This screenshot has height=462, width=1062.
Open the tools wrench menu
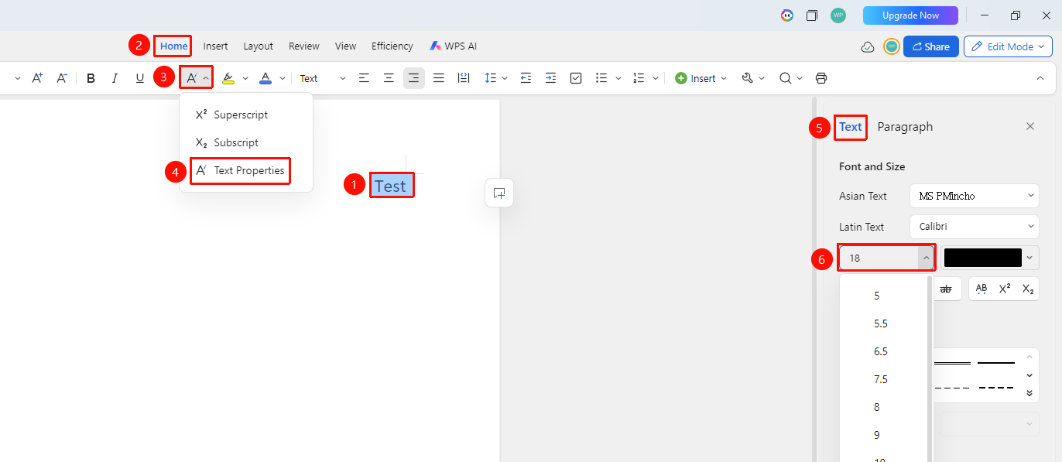point(748,78)
